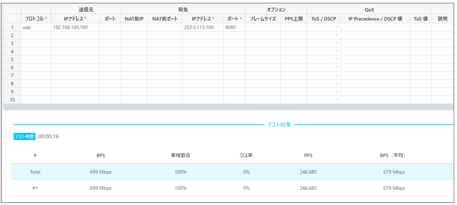Select the #1 row in test results
The image size is (457, 205).
point(229,188)
